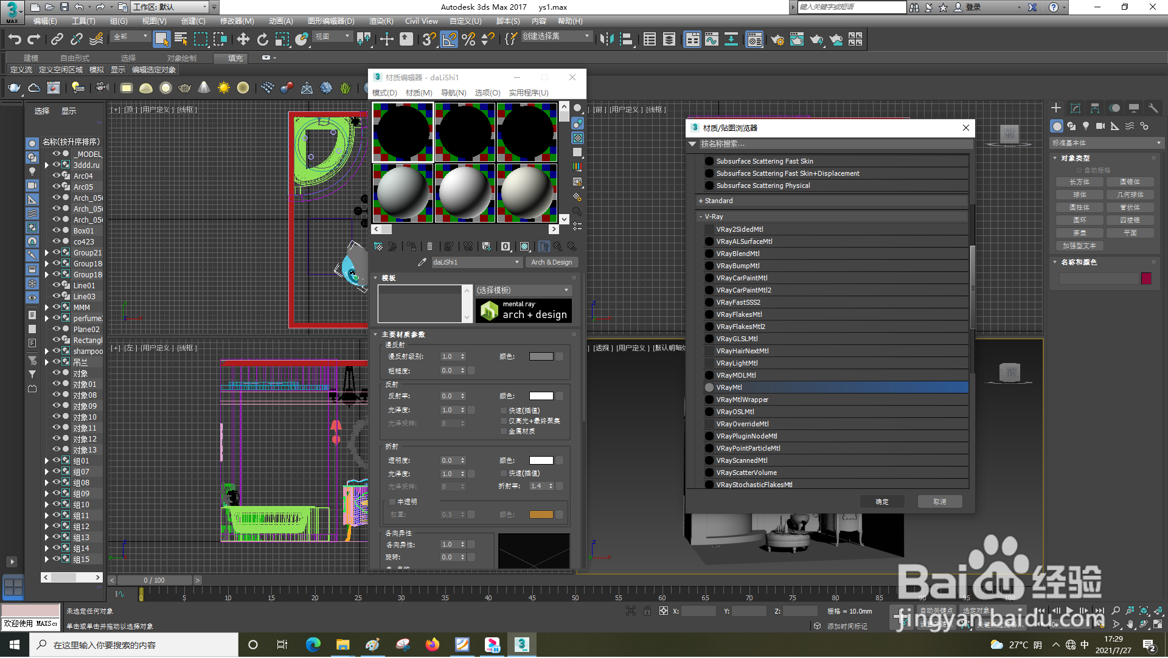
Task: Toggle visibility eye for Box01
Action: coord(57,230)
